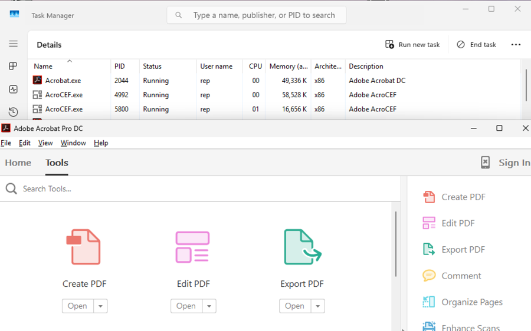The height and width of the screenshot is (331, 531).
Task: Open Performance page icon in Task Manager sidebar
Action: tap(13, 90)
